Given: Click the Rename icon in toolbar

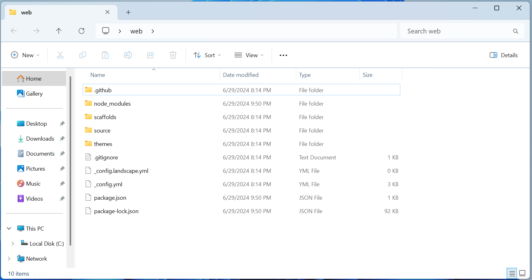Looking at the screenshot, I should (128, 55).
